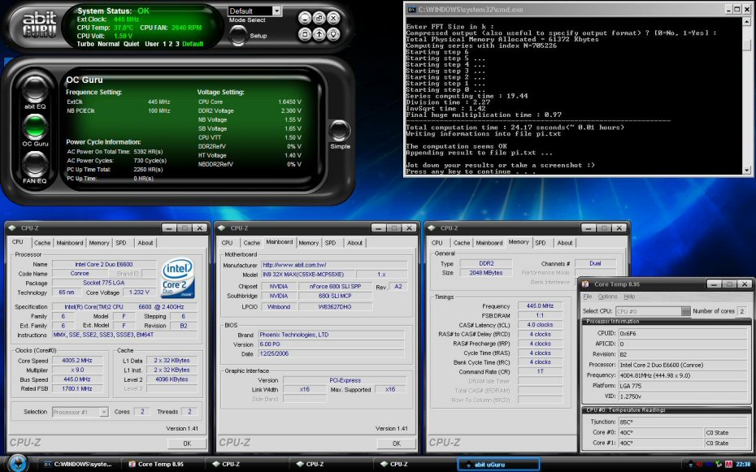Click the BIOS brand Phoenix Technologies, LTD

pyautogui.click(x=332, y=335)
